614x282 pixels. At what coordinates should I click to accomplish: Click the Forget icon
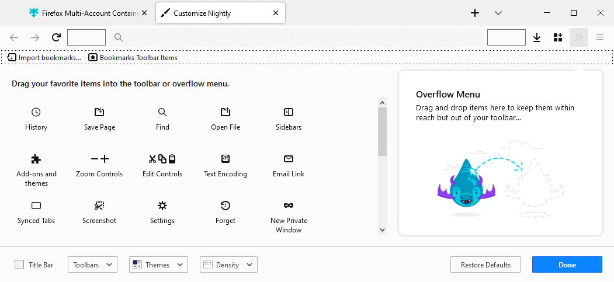click(x=226, y=206)
